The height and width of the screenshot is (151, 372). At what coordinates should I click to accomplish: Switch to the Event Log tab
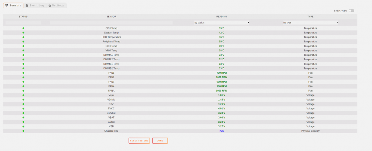click(35, 6)
